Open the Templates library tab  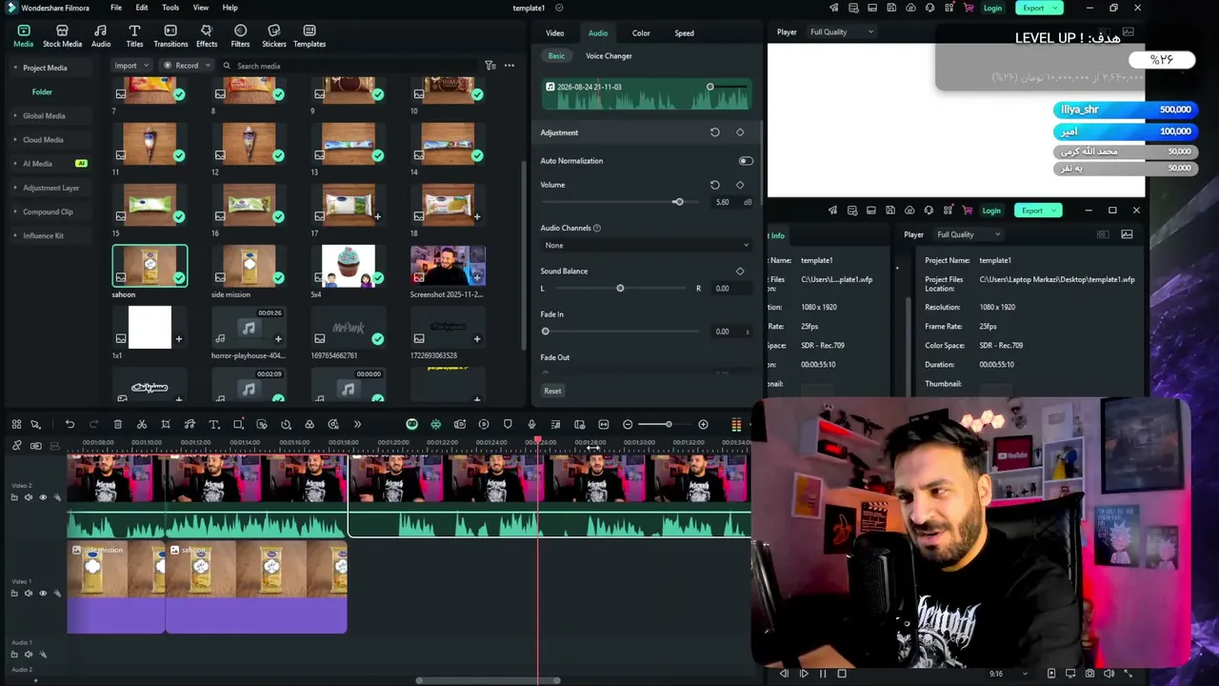point(310,36)
